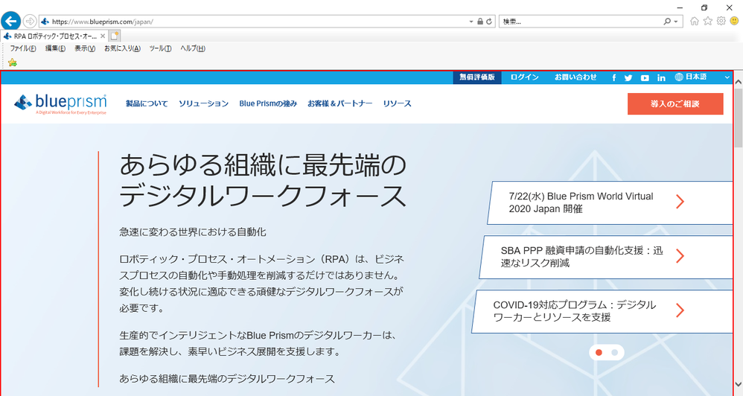743x396 pixels.
Task: Click the page scrollbar down arrow
Action: click(739, 384)
